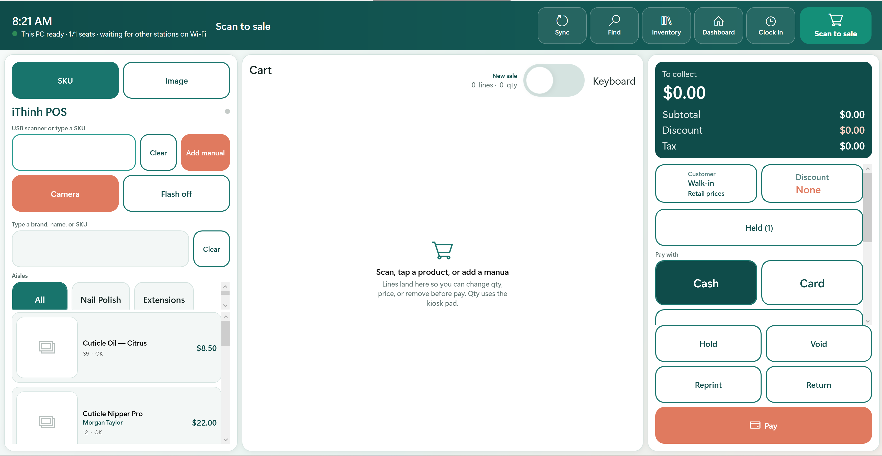Select Card payment method

812,283
